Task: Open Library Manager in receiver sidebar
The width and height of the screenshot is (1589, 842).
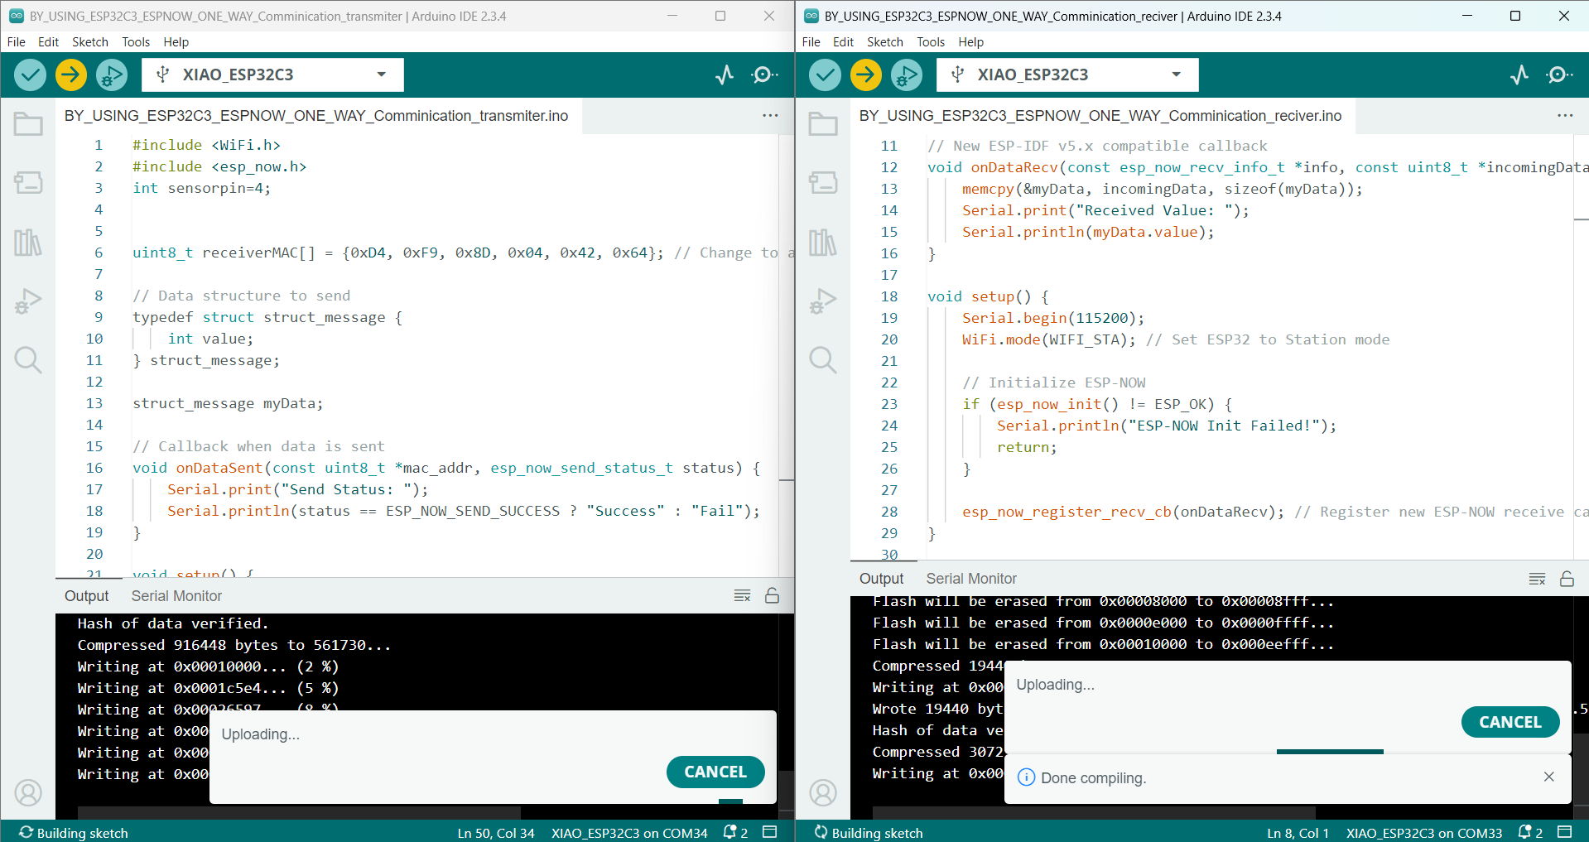Action: [823, 243]
